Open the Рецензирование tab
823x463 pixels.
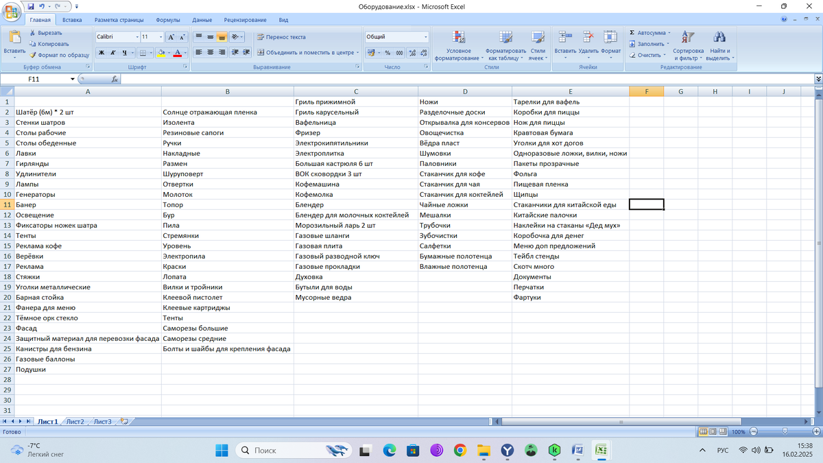coord(245,21)
